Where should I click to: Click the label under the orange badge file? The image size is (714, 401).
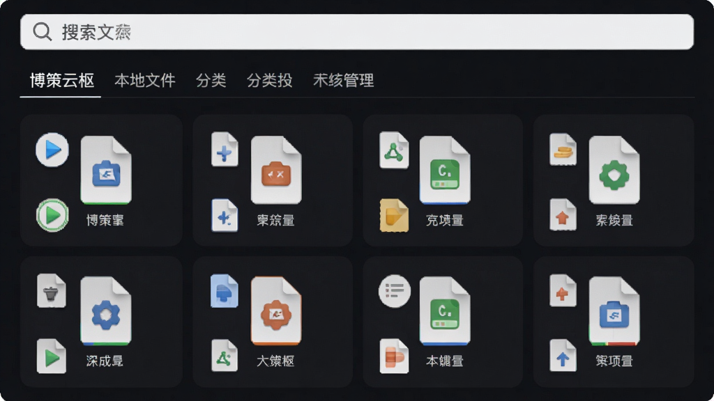click(275, 361)
